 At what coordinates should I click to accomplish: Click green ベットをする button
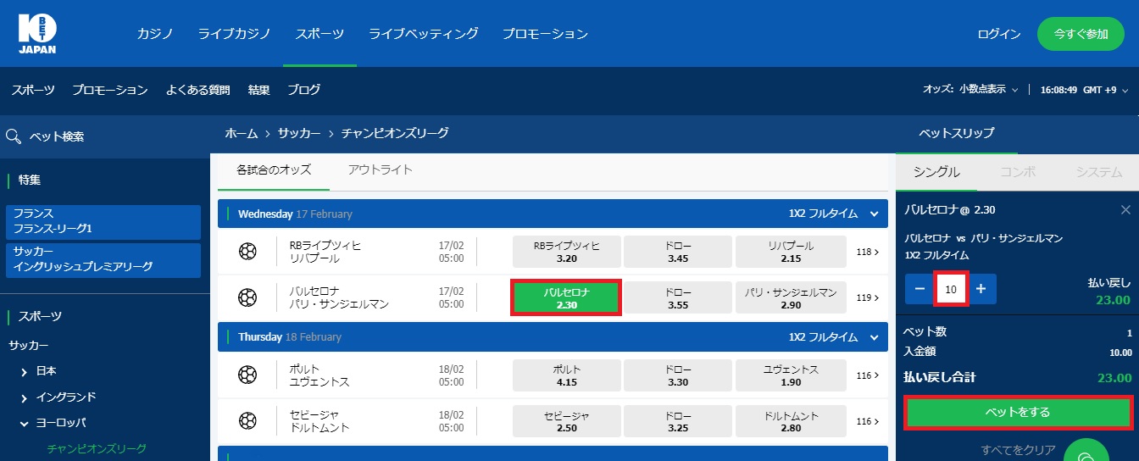(x=1017, y=413)
